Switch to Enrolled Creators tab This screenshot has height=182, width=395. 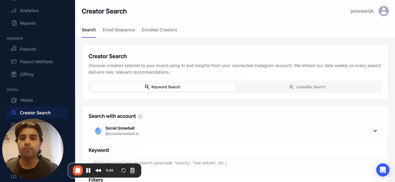click(159, 30)
